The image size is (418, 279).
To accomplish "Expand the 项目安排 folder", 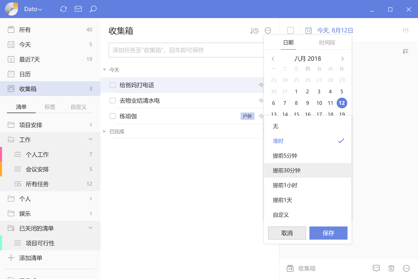I will [91, 125].
